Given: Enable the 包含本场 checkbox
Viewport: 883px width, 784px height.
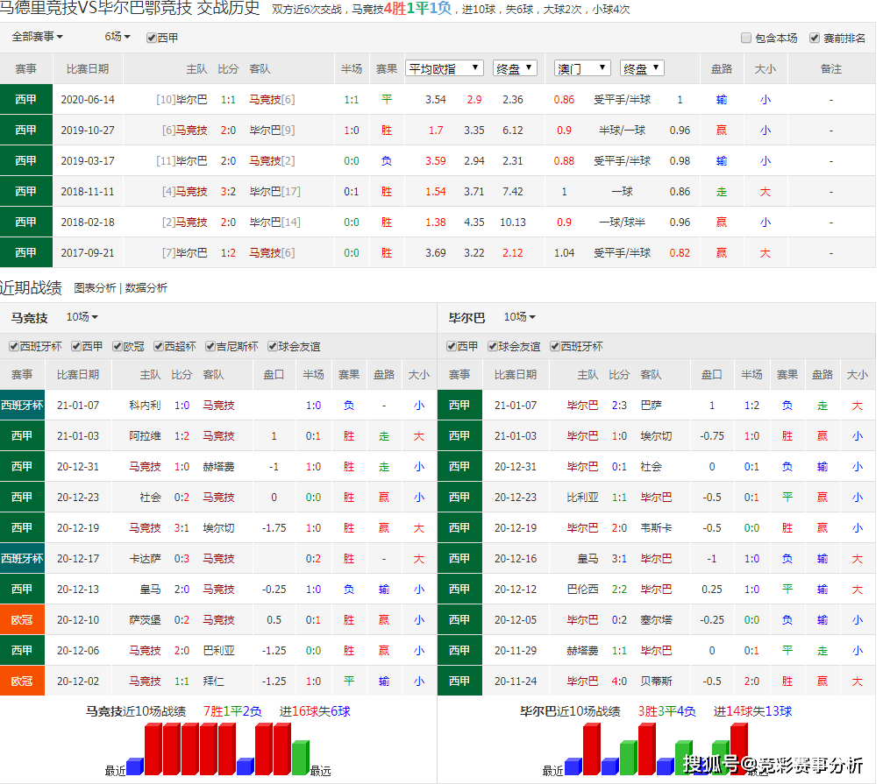Looking at the screenshot, I should coord(746,39).
